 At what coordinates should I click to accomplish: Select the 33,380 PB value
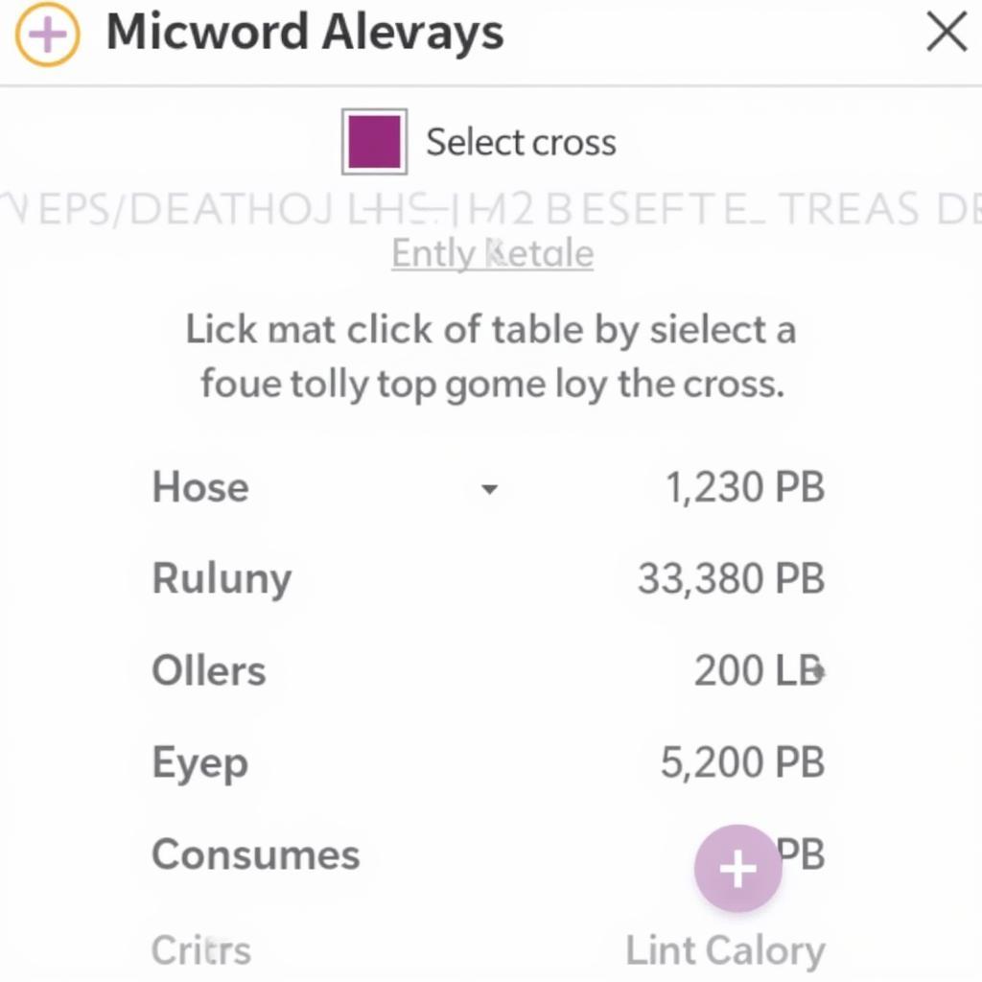pos(731,579)
